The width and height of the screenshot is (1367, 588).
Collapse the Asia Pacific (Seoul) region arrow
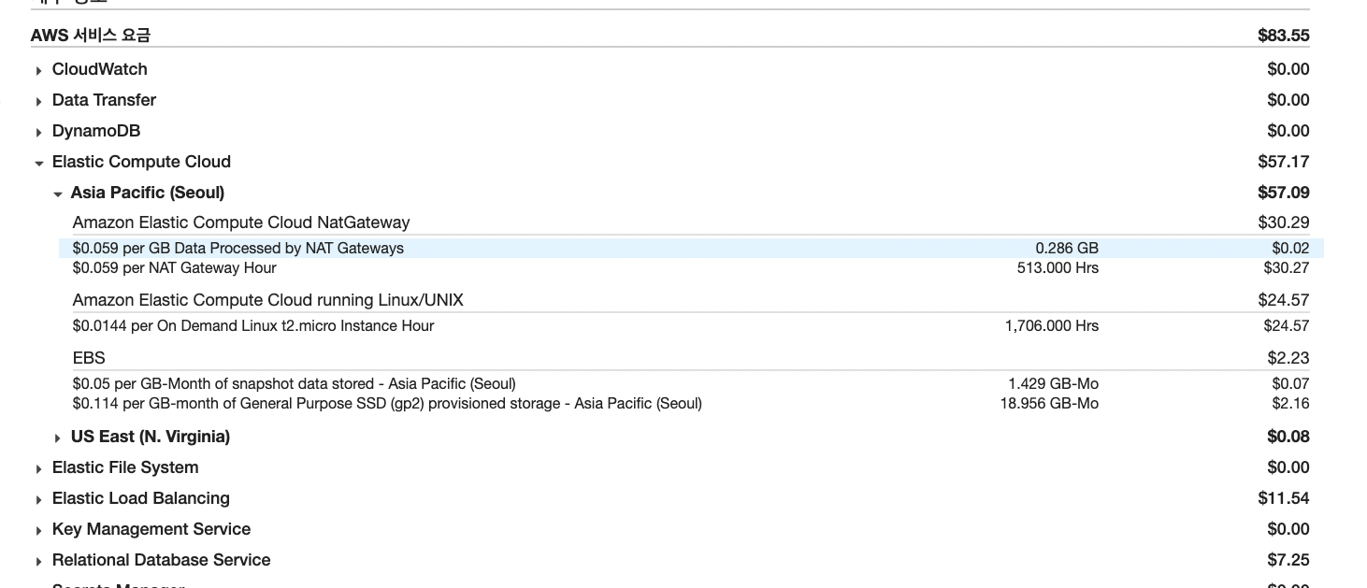(58, 194)
